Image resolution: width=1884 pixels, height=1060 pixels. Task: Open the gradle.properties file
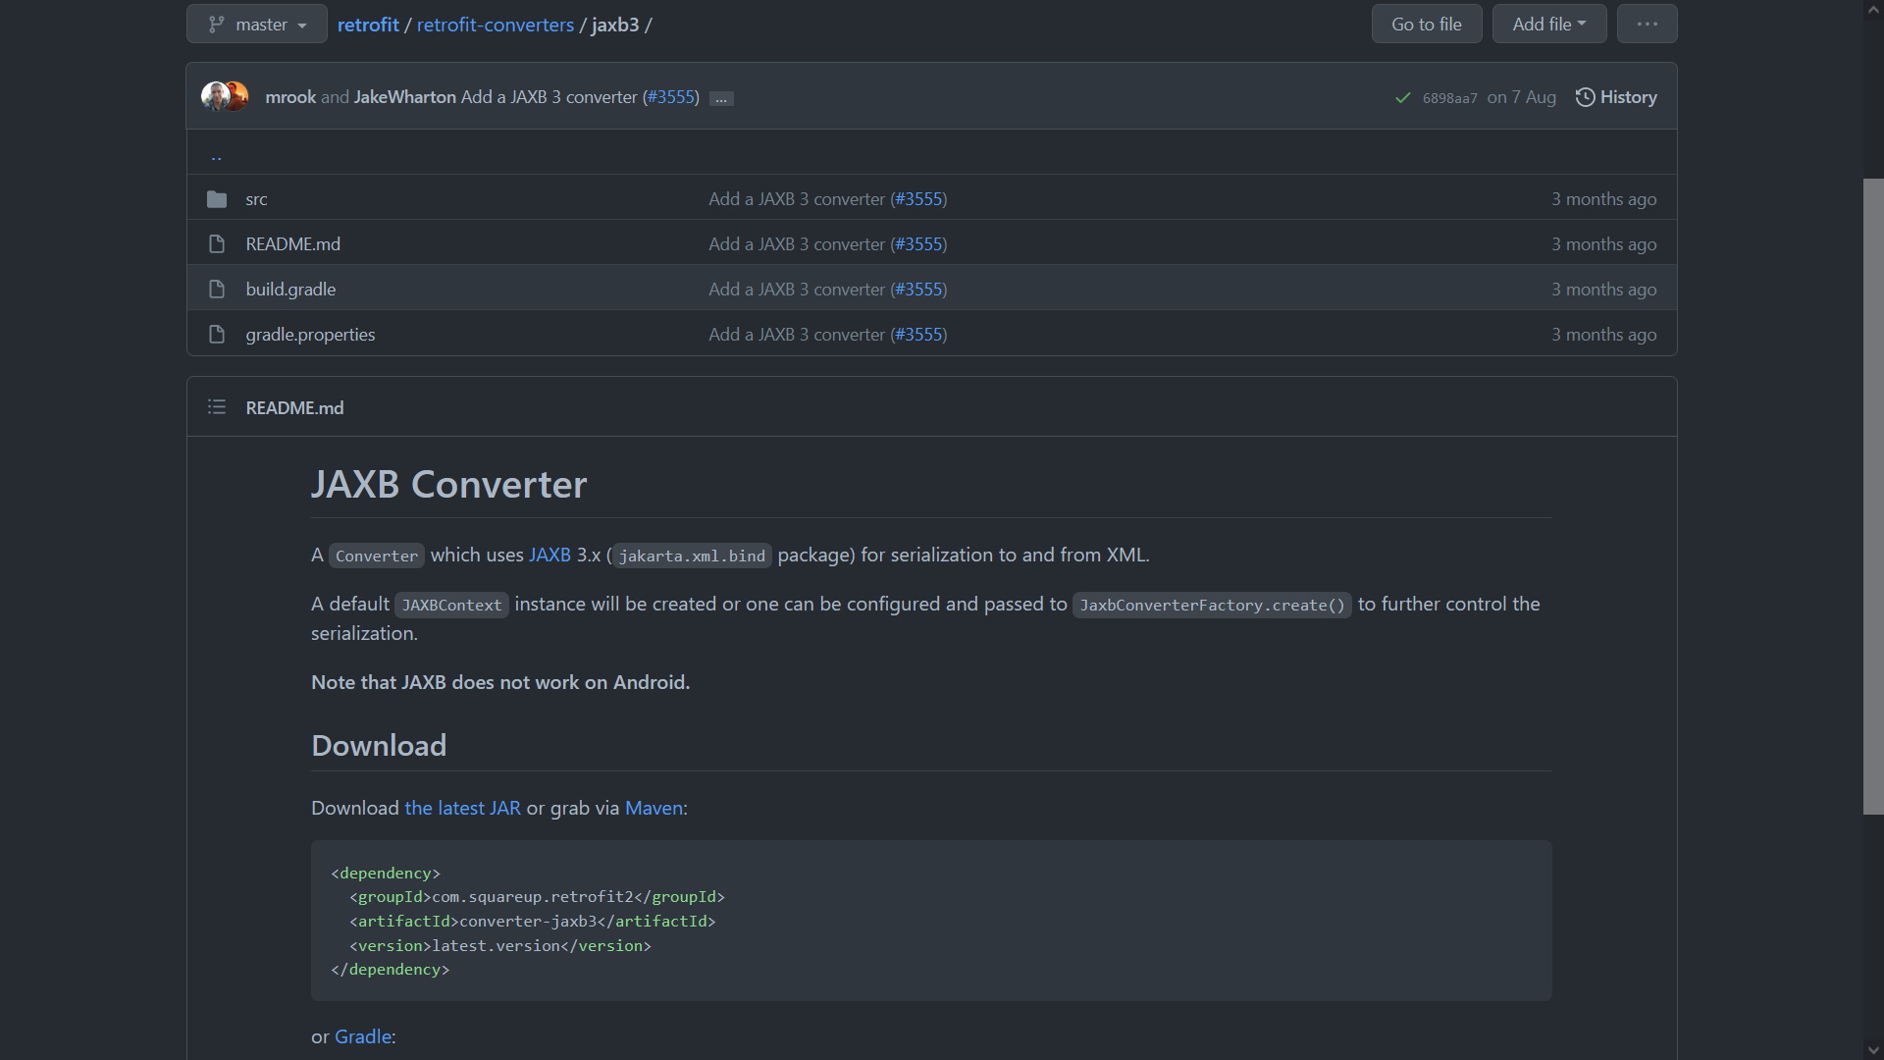[x=310, y=335]
